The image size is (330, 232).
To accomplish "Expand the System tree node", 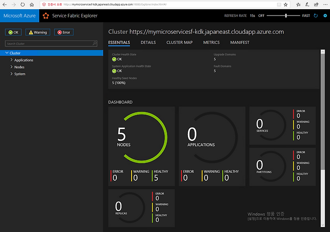I will tap(11, 74).
